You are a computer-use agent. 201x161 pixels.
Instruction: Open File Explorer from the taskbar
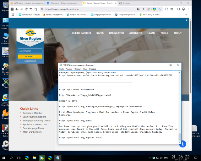pos(34,158)
